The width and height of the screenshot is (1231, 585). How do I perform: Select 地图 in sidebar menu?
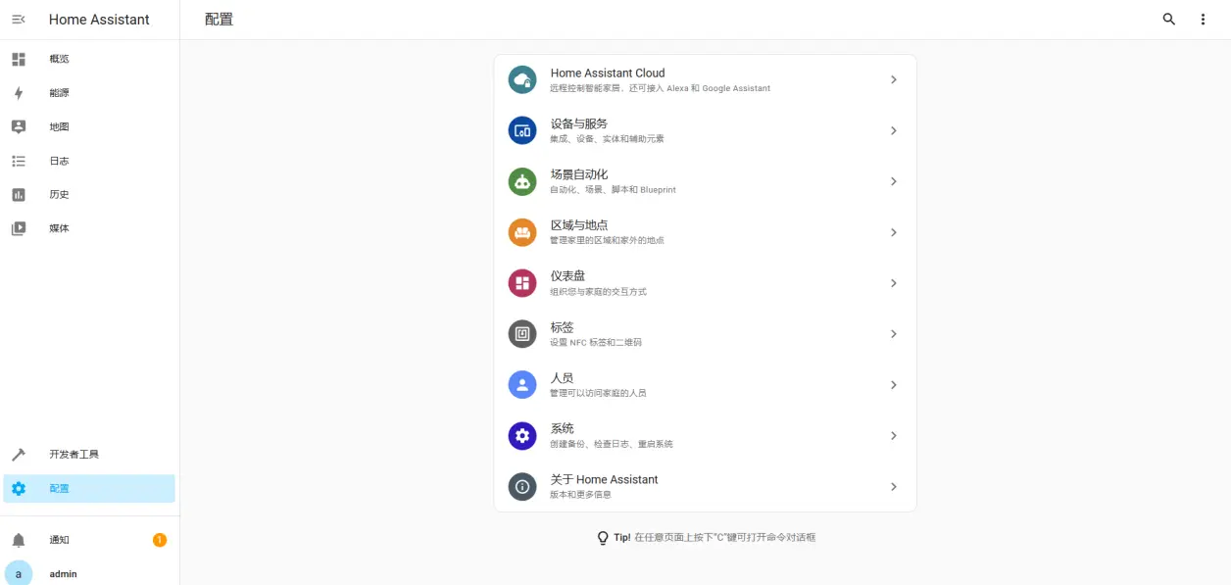60,126
